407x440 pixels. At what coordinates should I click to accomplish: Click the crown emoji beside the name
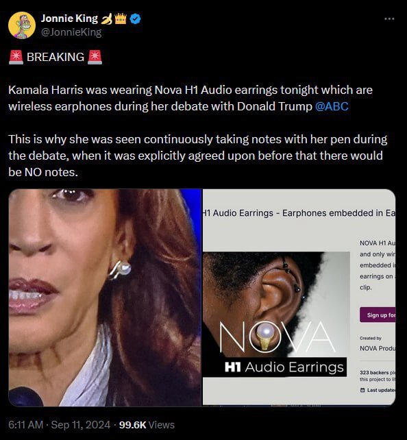[x=121, y=19]
